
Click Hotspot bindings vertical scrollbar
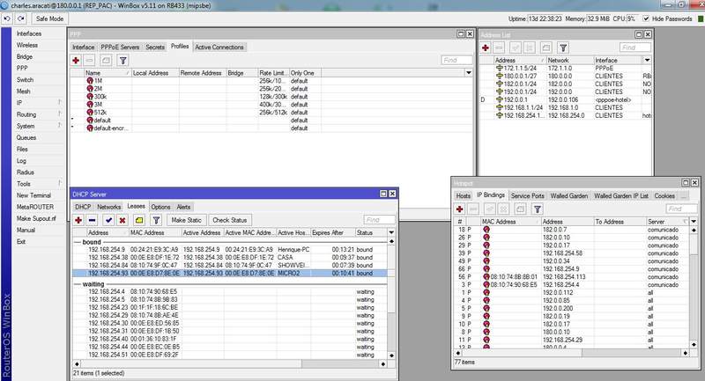[694, 287]
